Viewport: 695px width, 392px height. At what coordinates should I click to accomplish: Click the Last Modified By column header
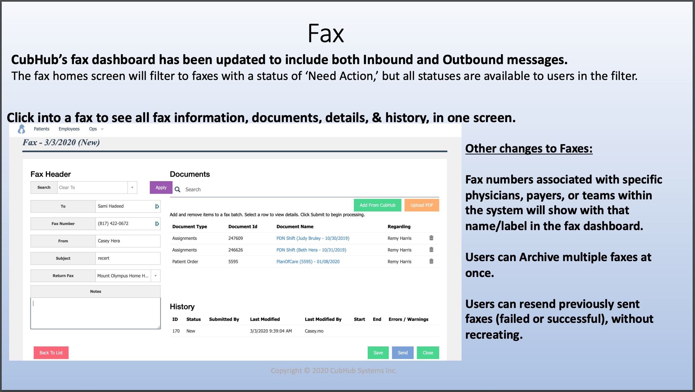(x=323, y=319)
